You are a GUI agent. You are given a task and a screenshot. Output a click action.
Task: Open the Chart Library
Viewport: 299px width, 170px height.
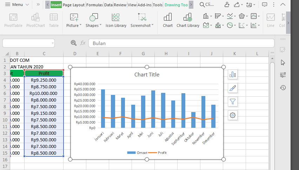click(188, 20)
